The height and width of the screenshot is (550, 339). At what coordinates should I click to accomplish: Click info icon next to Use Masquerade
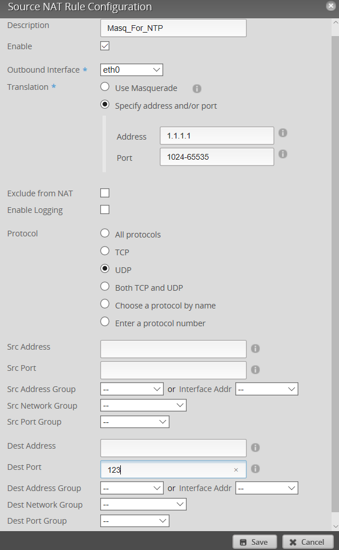tap(197, 89)
